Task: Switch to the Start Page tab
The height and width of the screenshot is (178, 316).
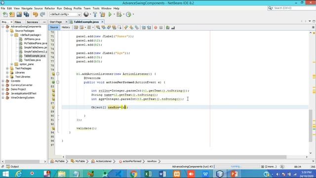Action: pyautogui.click(x=56, y=22)
